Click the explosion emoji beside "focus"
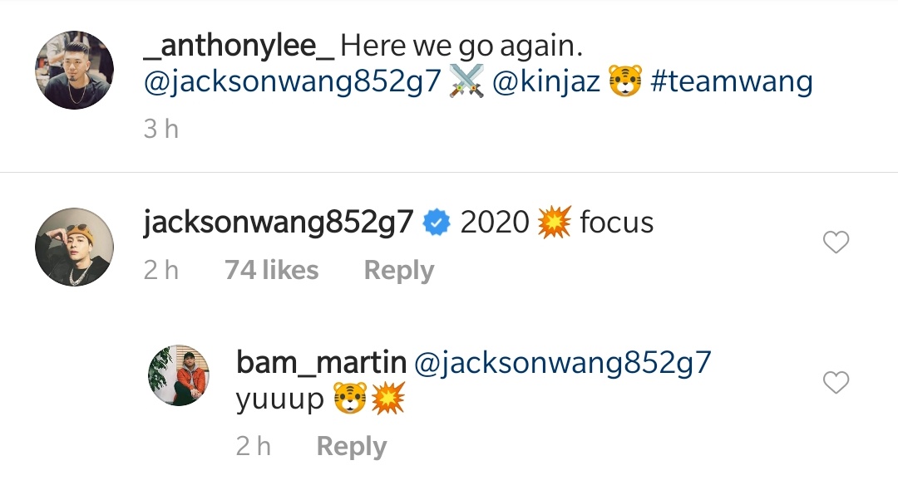Image resolution: width=898 pixels, height=485 pixels. tap(554, 222)
